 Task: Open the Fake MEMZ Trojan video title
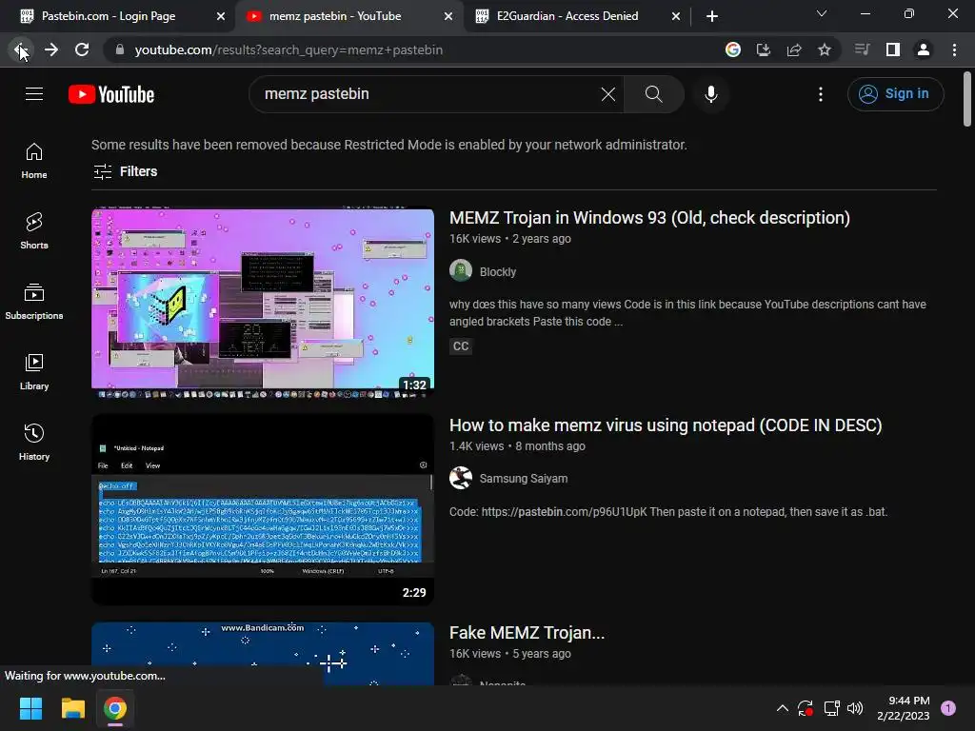click(x=527, y=633)
